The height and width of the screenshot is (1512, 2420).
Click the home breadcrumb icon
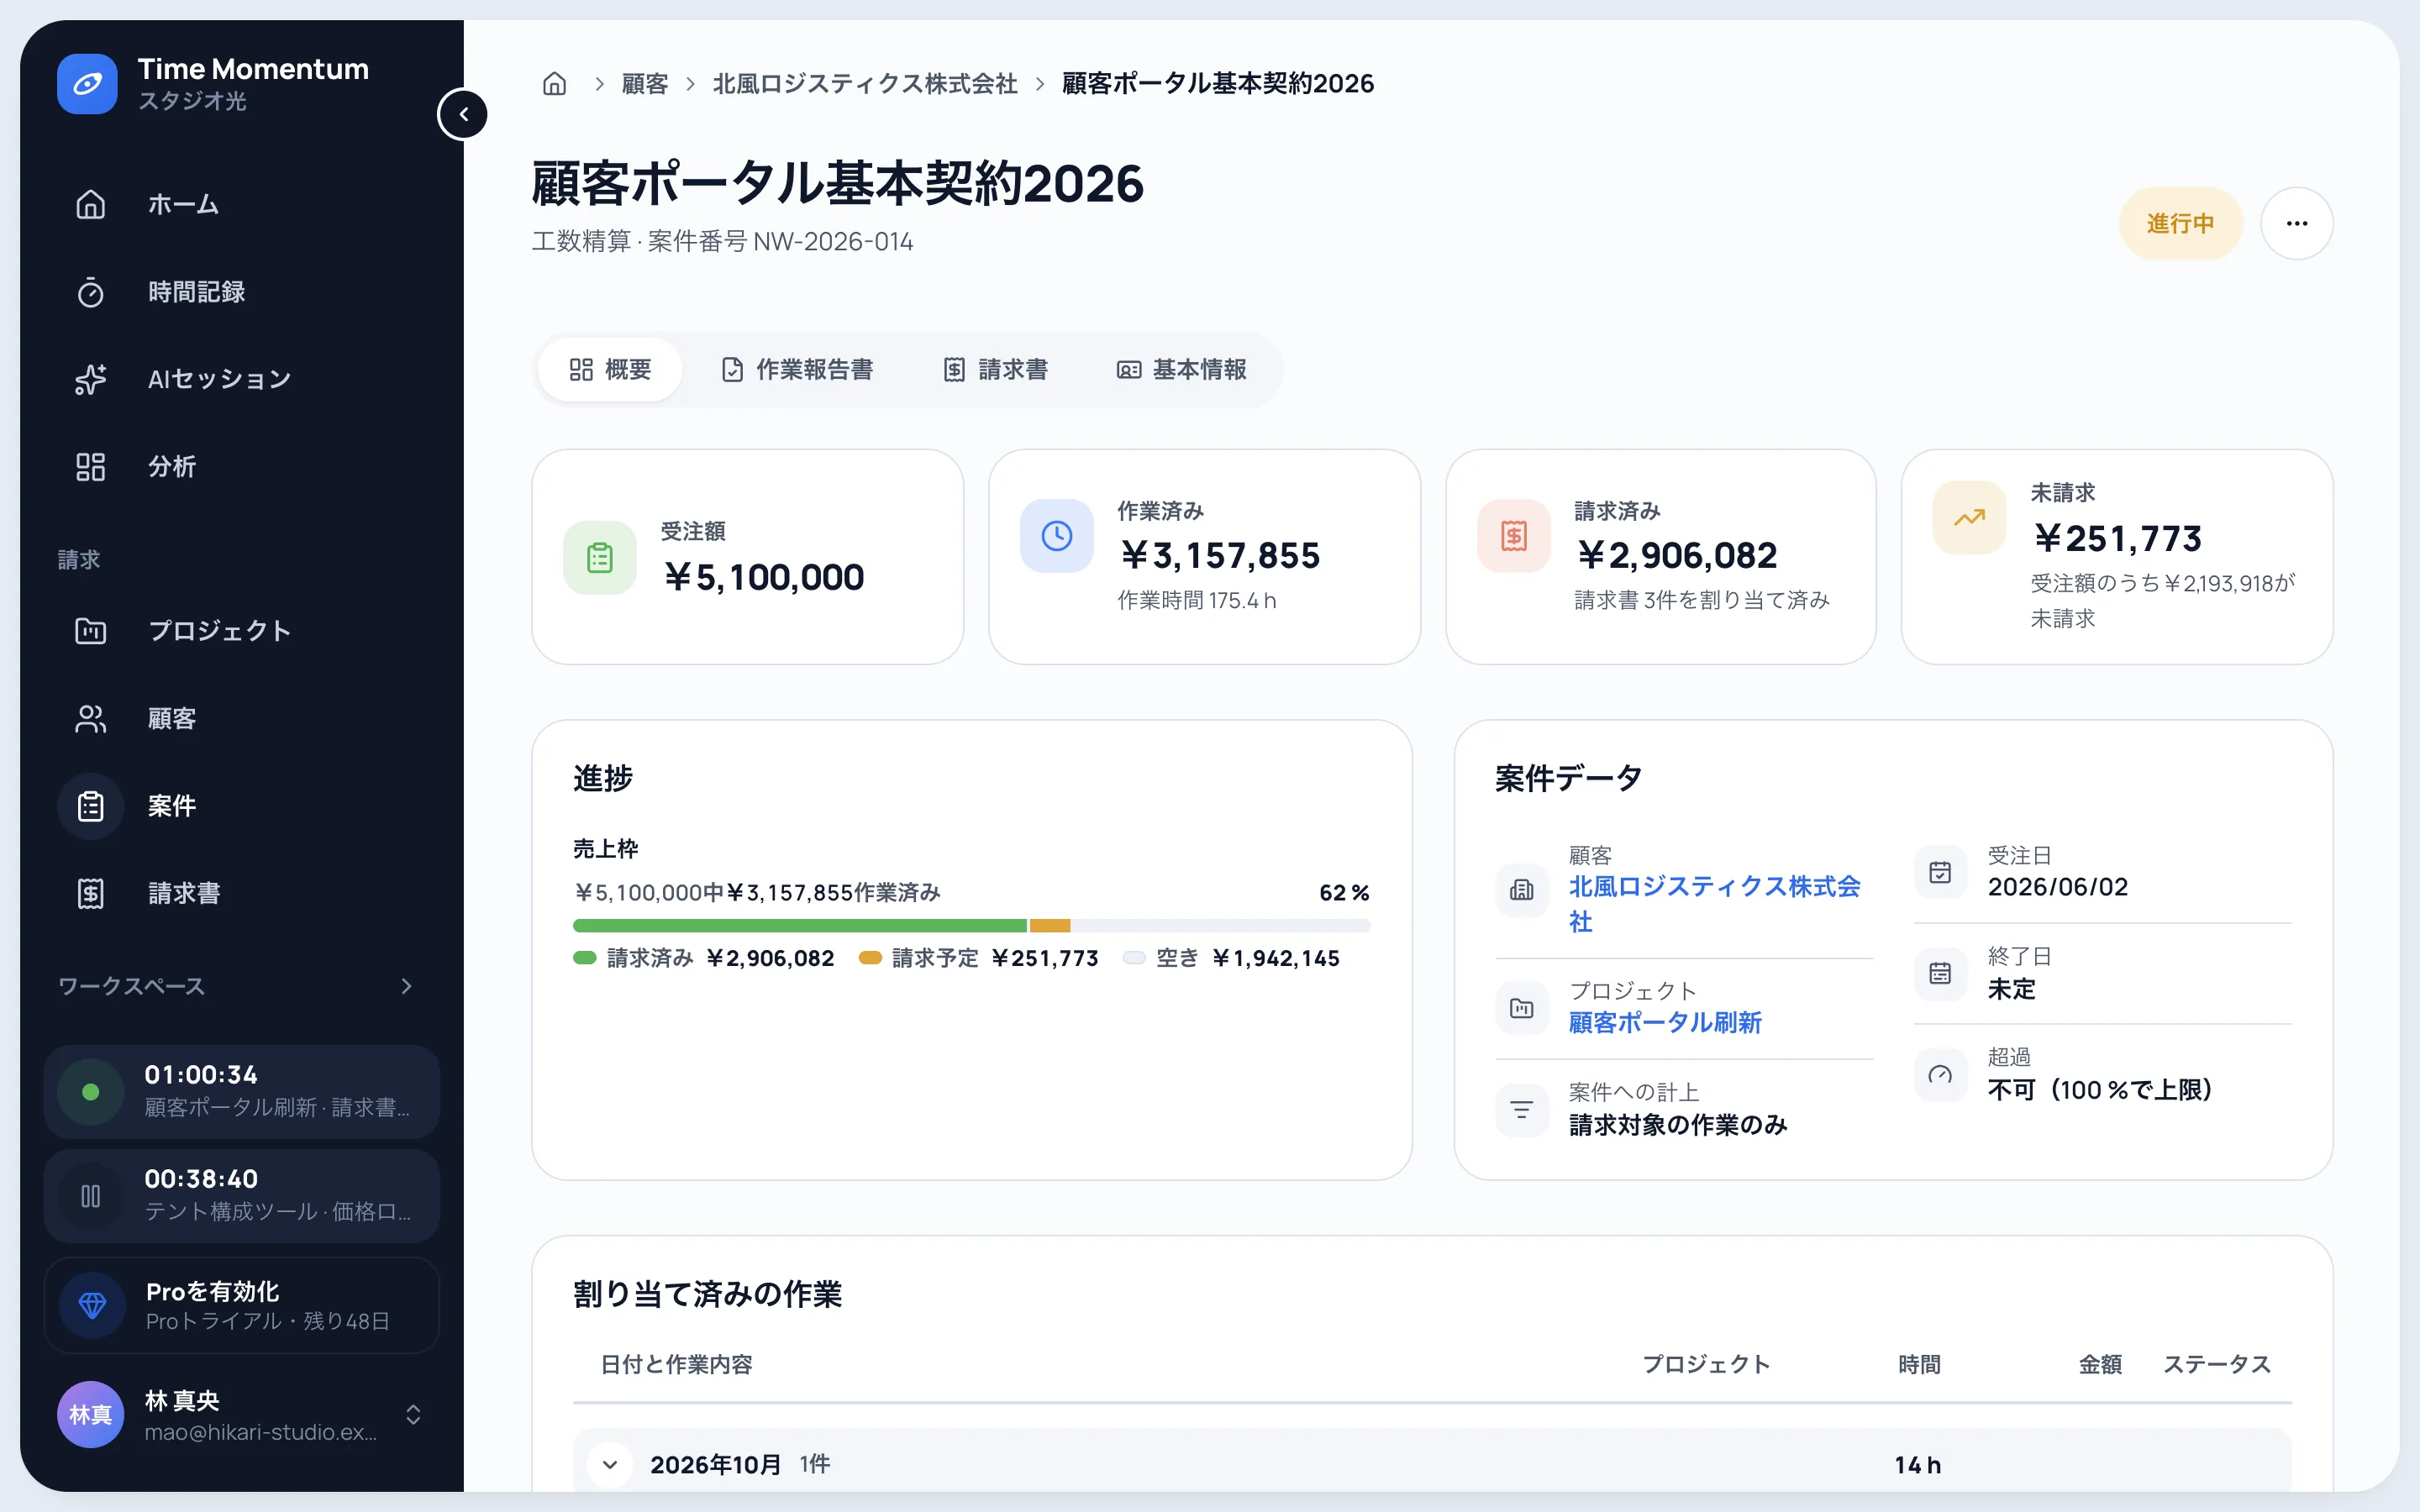[x=555, y=83]
